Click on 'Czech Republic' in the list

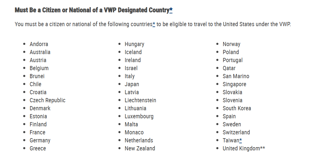(x=48, y=100)
